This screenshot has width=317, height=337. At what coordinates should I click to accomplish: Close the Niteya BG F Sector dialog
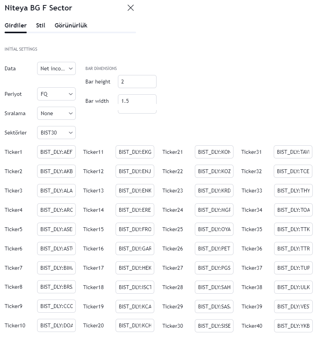[x=131, y=8]
